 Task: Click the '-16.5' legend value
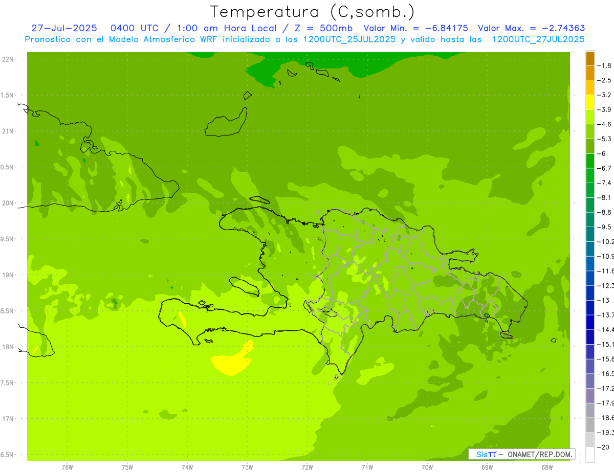click(x=606, y=374)
